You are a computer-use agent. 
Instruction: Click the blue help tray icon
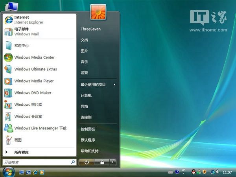point(177,172)
